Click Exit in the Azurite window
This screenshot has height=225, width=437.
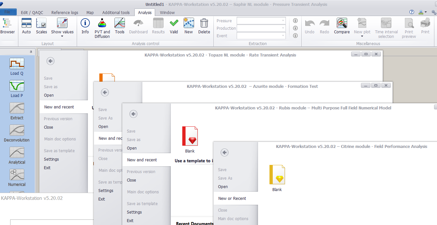tap(102, 199)
